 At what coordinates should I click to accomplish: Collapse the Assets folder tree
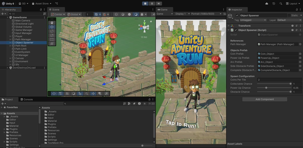click(x=2, y=114)
